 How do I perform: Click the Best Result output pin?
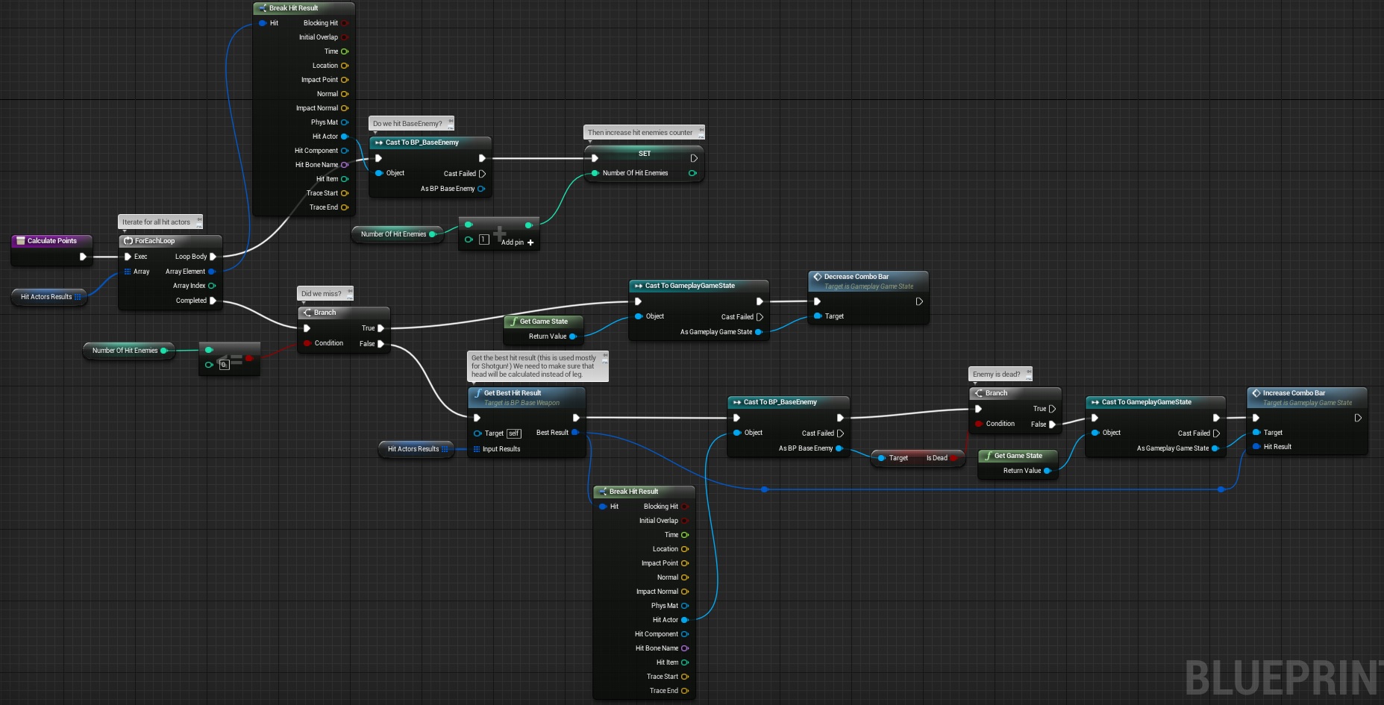pyautogui.click(x=575, y=433)
